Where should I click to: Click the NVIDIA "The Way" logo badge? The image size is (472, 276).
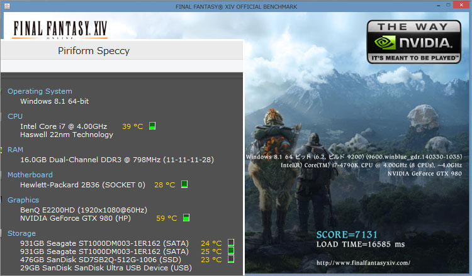tap(411, 40)
